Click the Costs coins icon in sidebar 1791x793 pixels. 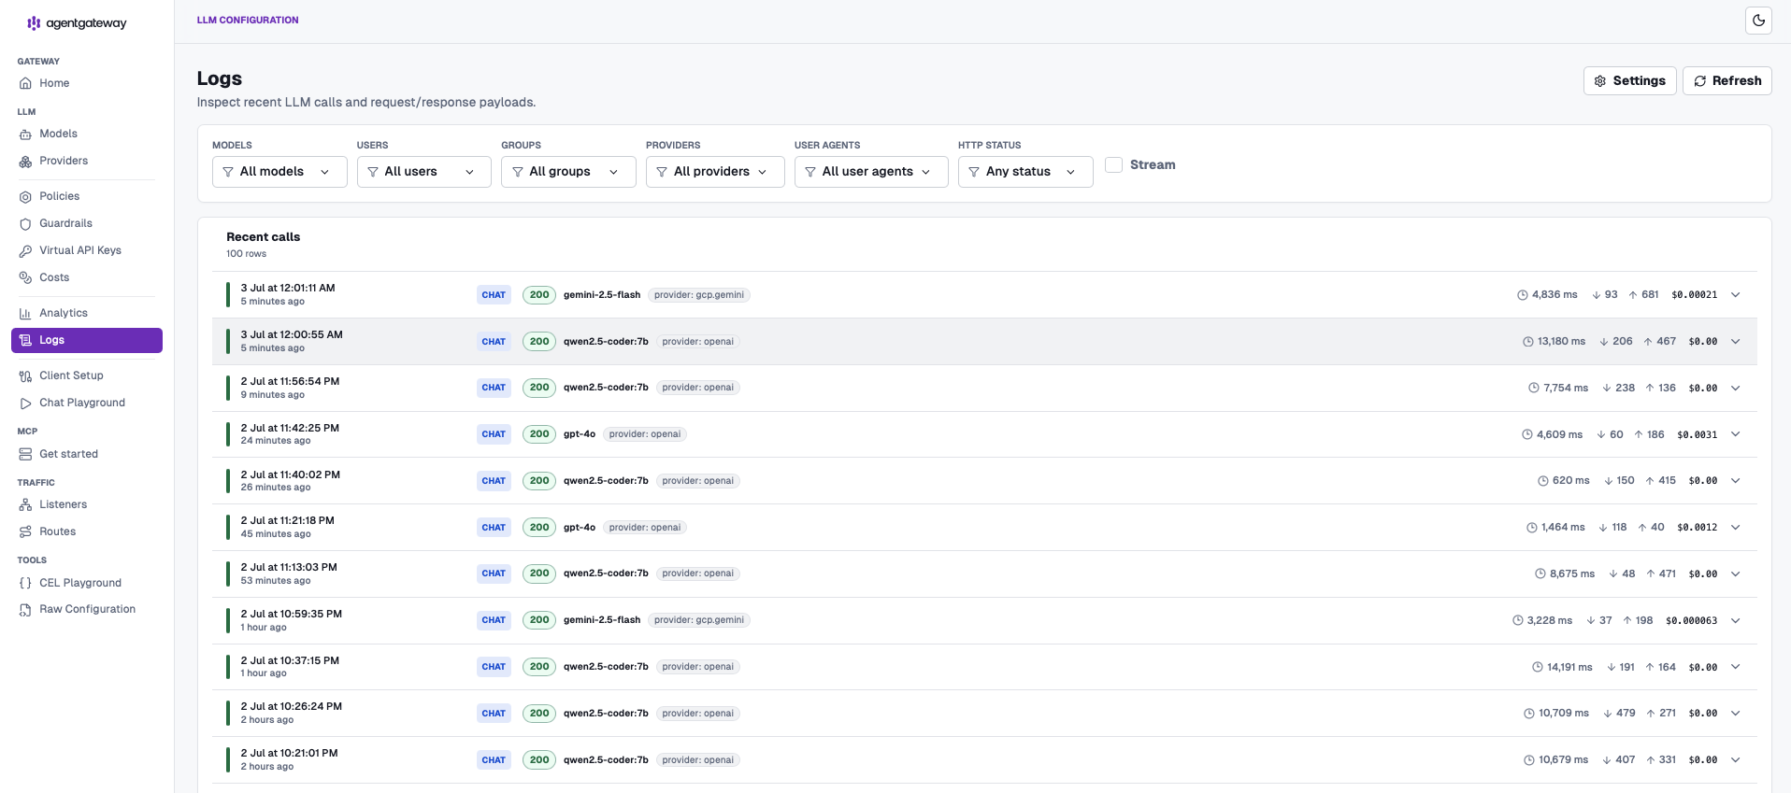coord(25,277)
